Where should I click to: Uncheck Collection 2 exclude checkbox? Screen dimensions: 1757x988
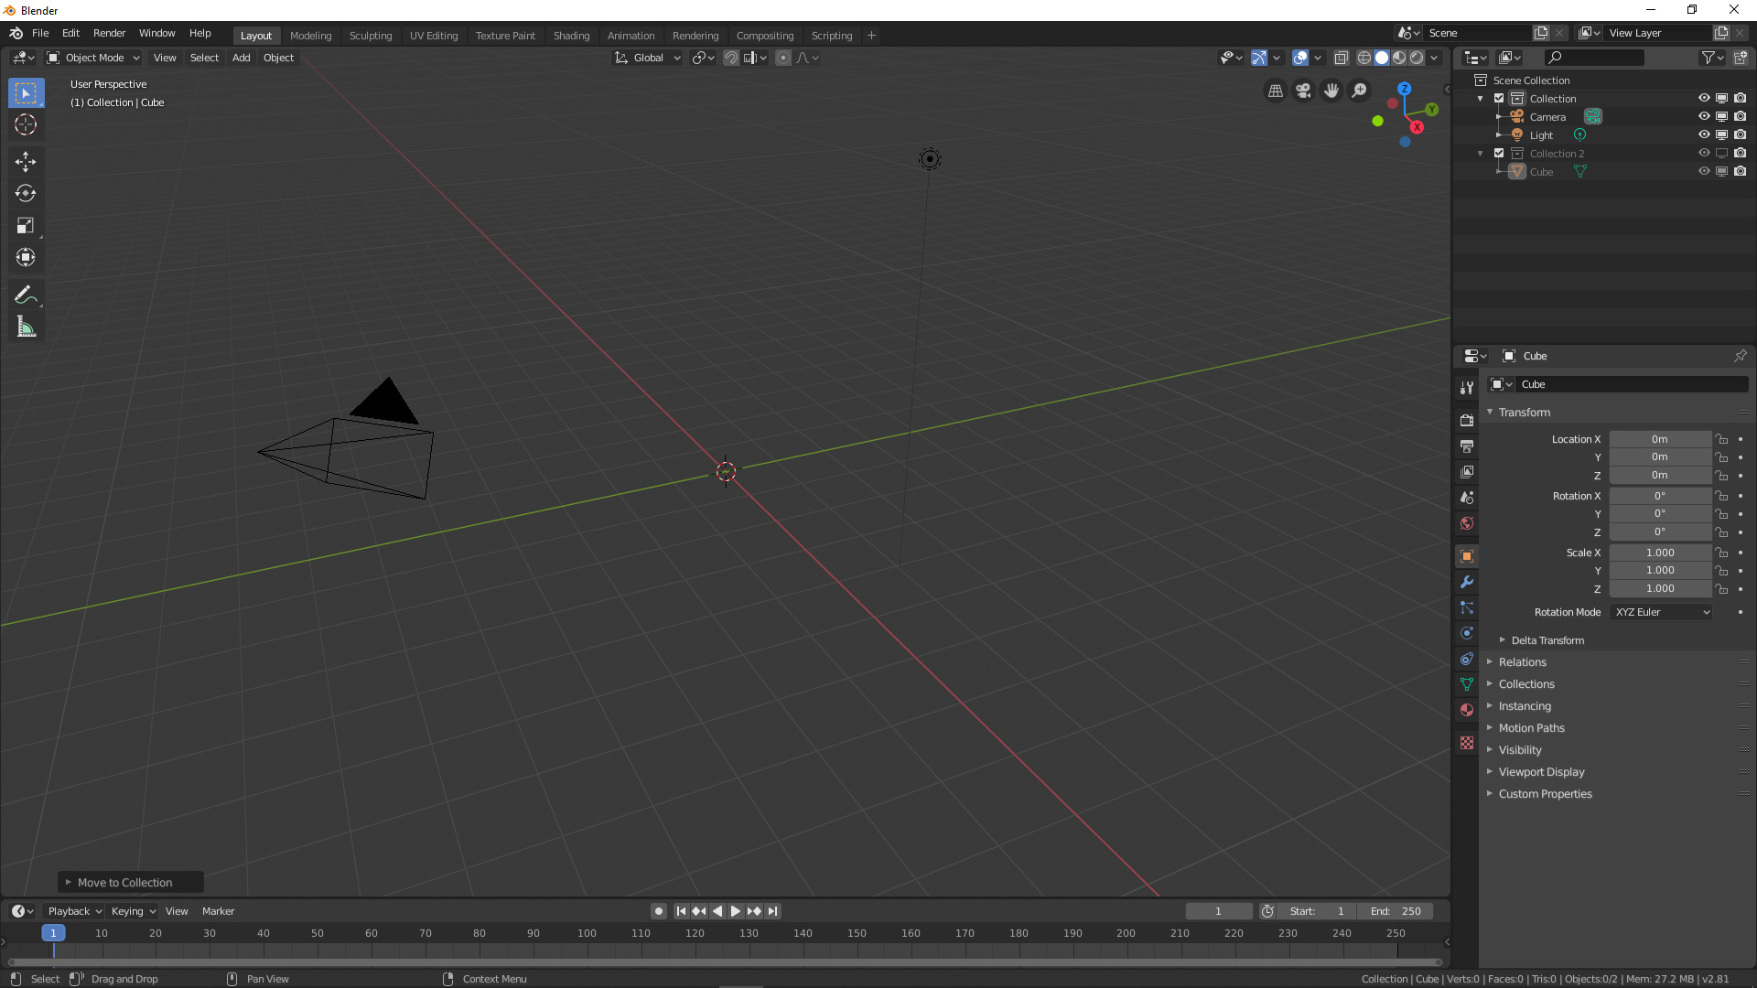coord(1499,153)
